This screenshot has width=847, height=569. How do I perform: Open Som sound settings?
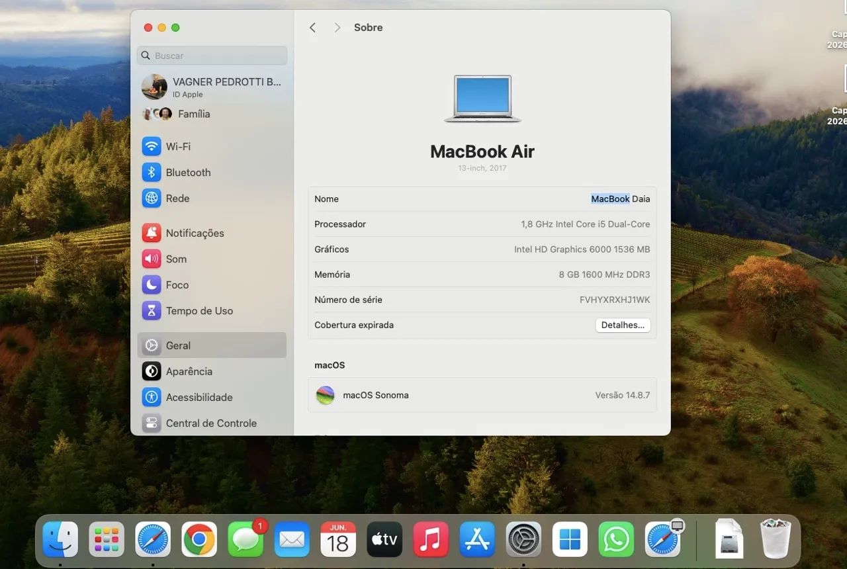tap(212, 259)
